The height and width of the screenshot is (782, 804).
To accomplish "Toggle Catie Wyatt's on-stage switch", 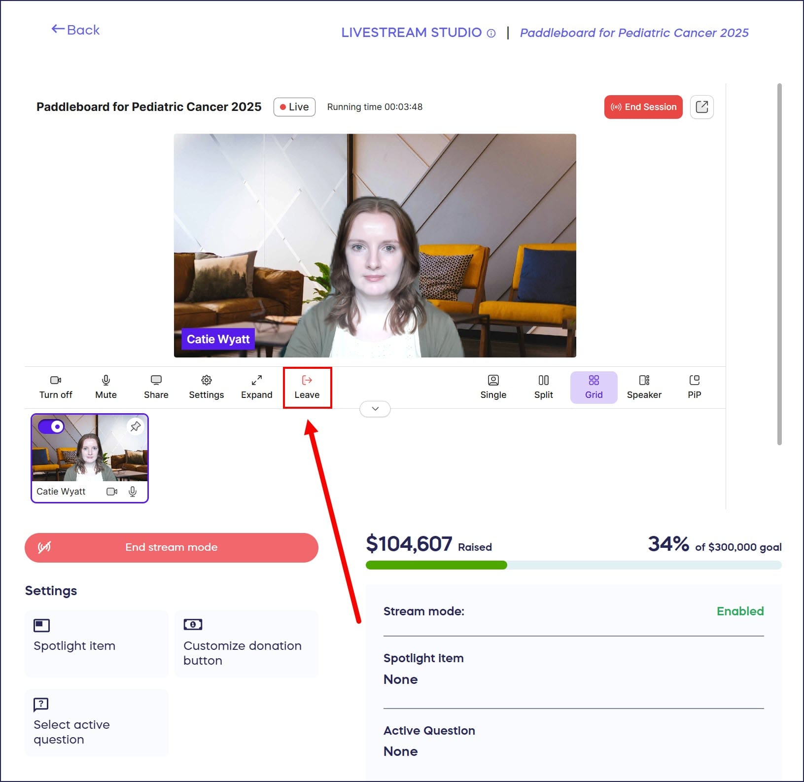I will pyautogui.click(x=51, y=427).
